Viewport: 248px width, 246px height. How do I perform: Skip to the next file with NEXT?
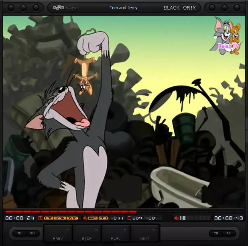click(144, 234)
